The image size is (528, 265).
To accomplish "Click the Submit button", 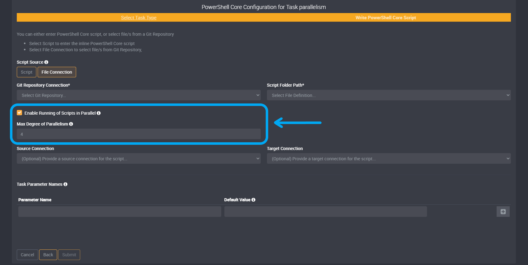I will coord(69,255).
